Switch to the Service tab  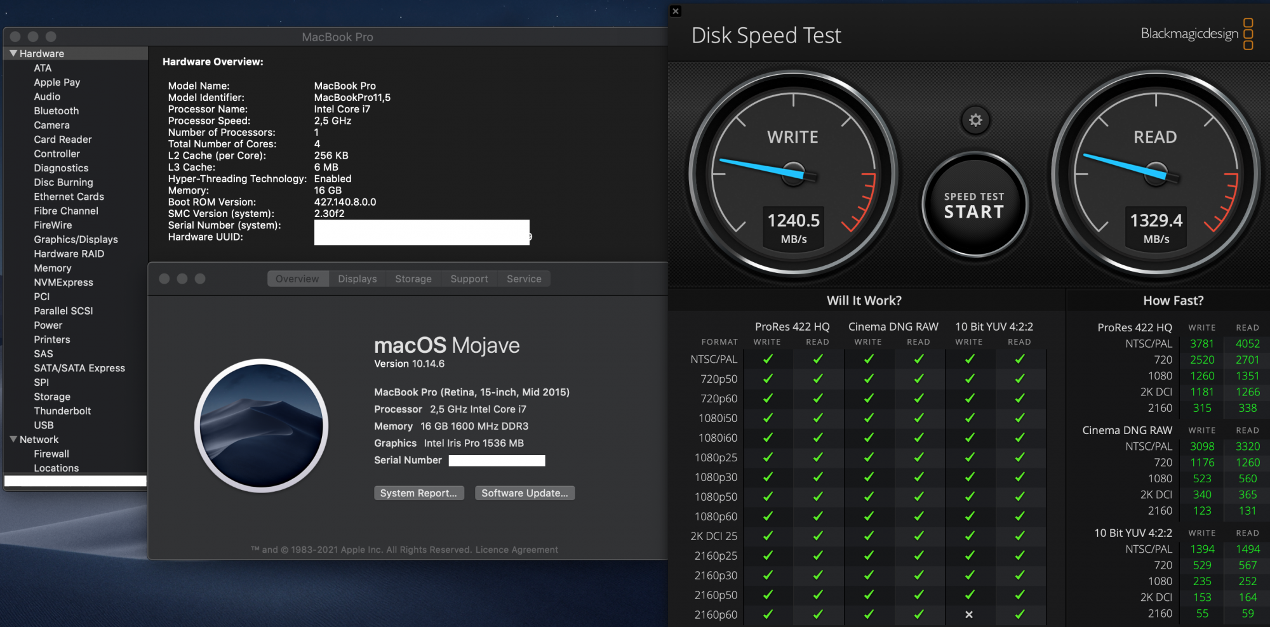(524, 279)
